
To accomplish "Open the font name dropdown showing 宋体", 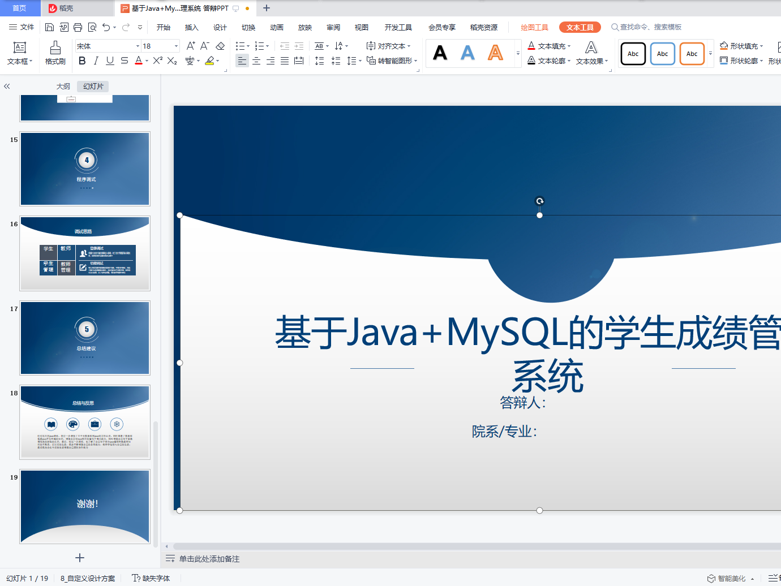I will [x=138, y=46].
